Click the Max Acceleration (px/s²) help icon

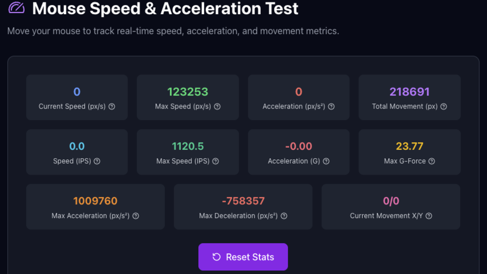135,216
